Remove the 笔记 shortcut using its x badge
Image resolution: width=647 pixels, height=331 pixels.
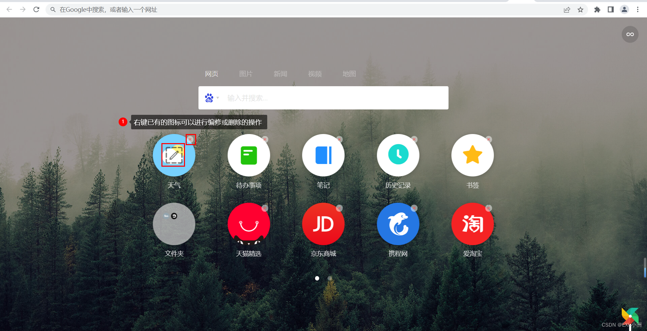pyautogui.click(x=339, y=139)
